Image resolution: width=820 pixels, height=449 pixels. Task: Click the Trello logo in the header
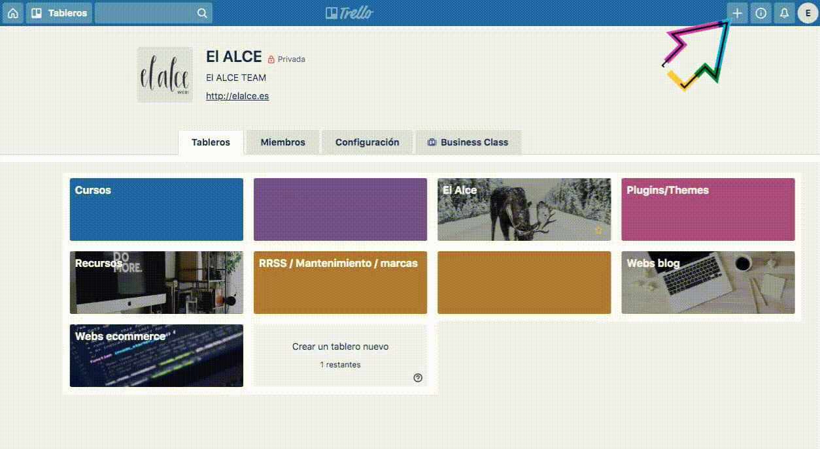[x=350, y=13]
